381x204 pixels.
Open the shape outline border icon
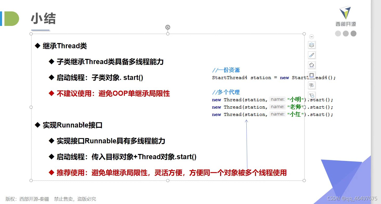[312, 75]
